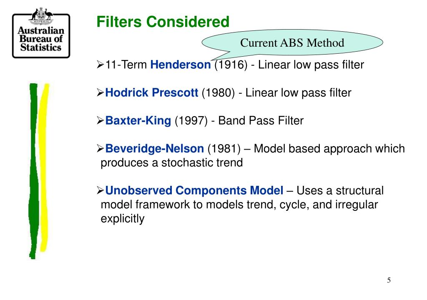Screen dimensions: 427x300
Task: Click the word "explicitly" in the last bullet
Action: click(123, 218)
